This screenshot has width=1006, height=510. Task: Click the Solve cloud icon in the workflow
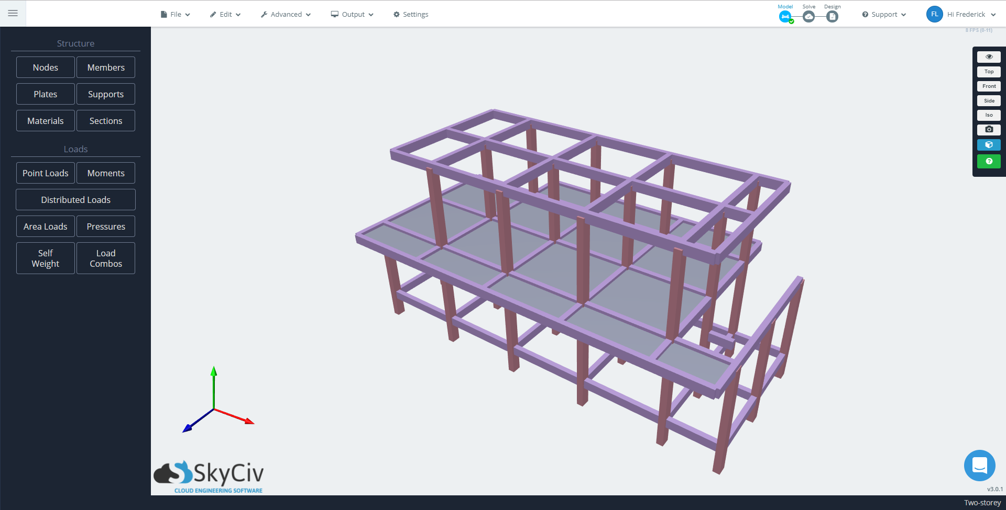click(808, 16)
